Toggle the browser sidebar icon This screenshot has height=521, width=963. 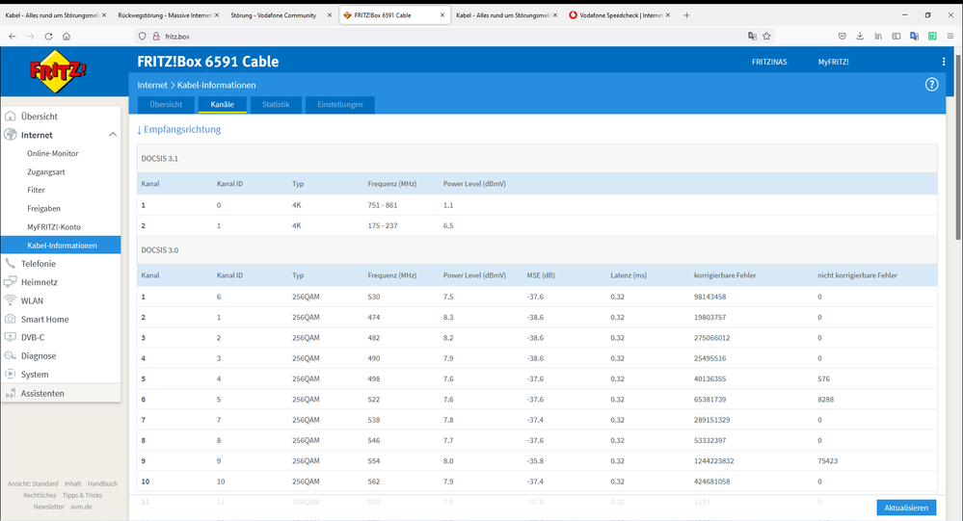click(x=896, y=37)
